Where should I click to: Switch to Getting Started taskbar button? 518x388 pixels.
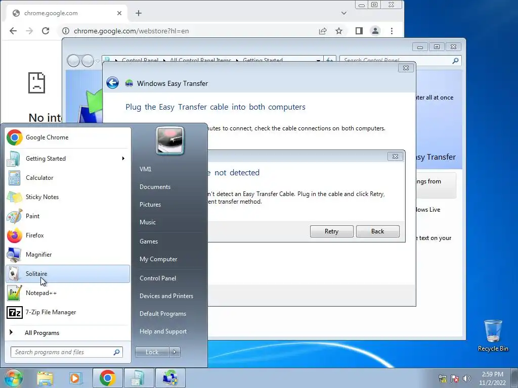139,378
